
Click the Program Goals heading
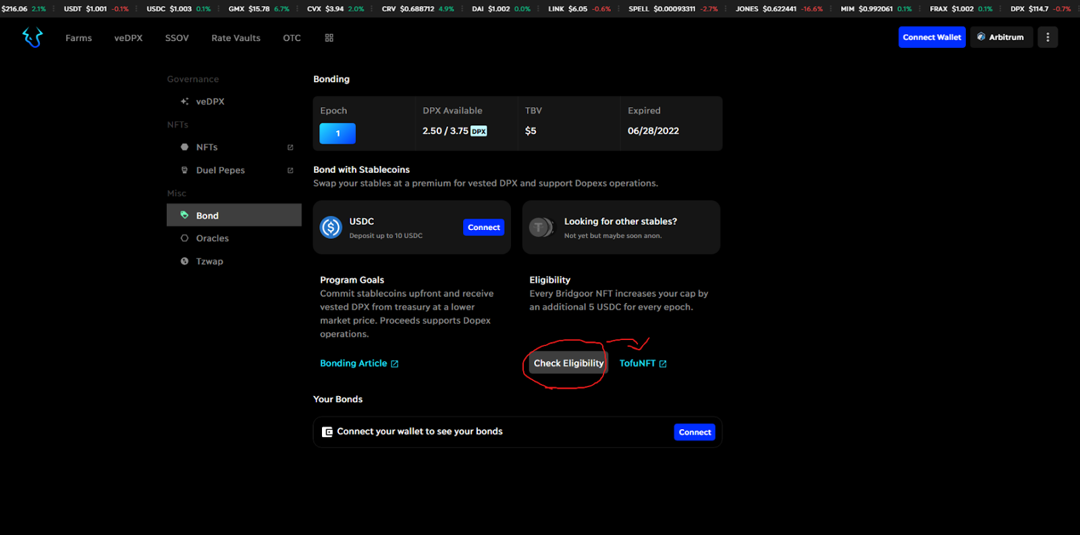pyautogui.click(x=352, y=280)
